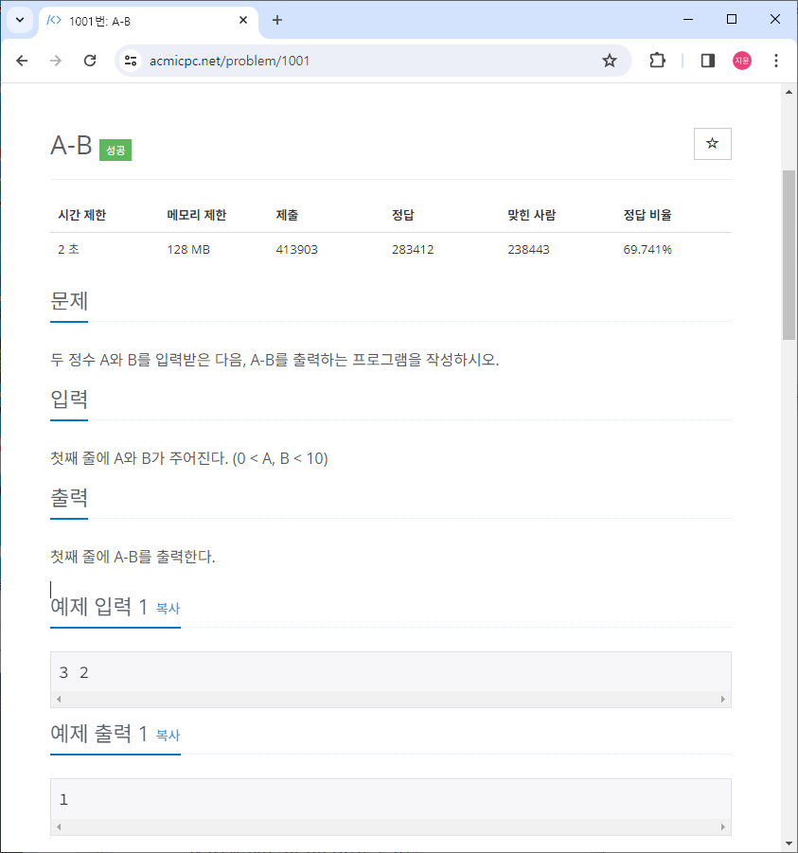The image size is (798, 853).
Task: Open the tab search chevron
Action: tap(19, 19)
